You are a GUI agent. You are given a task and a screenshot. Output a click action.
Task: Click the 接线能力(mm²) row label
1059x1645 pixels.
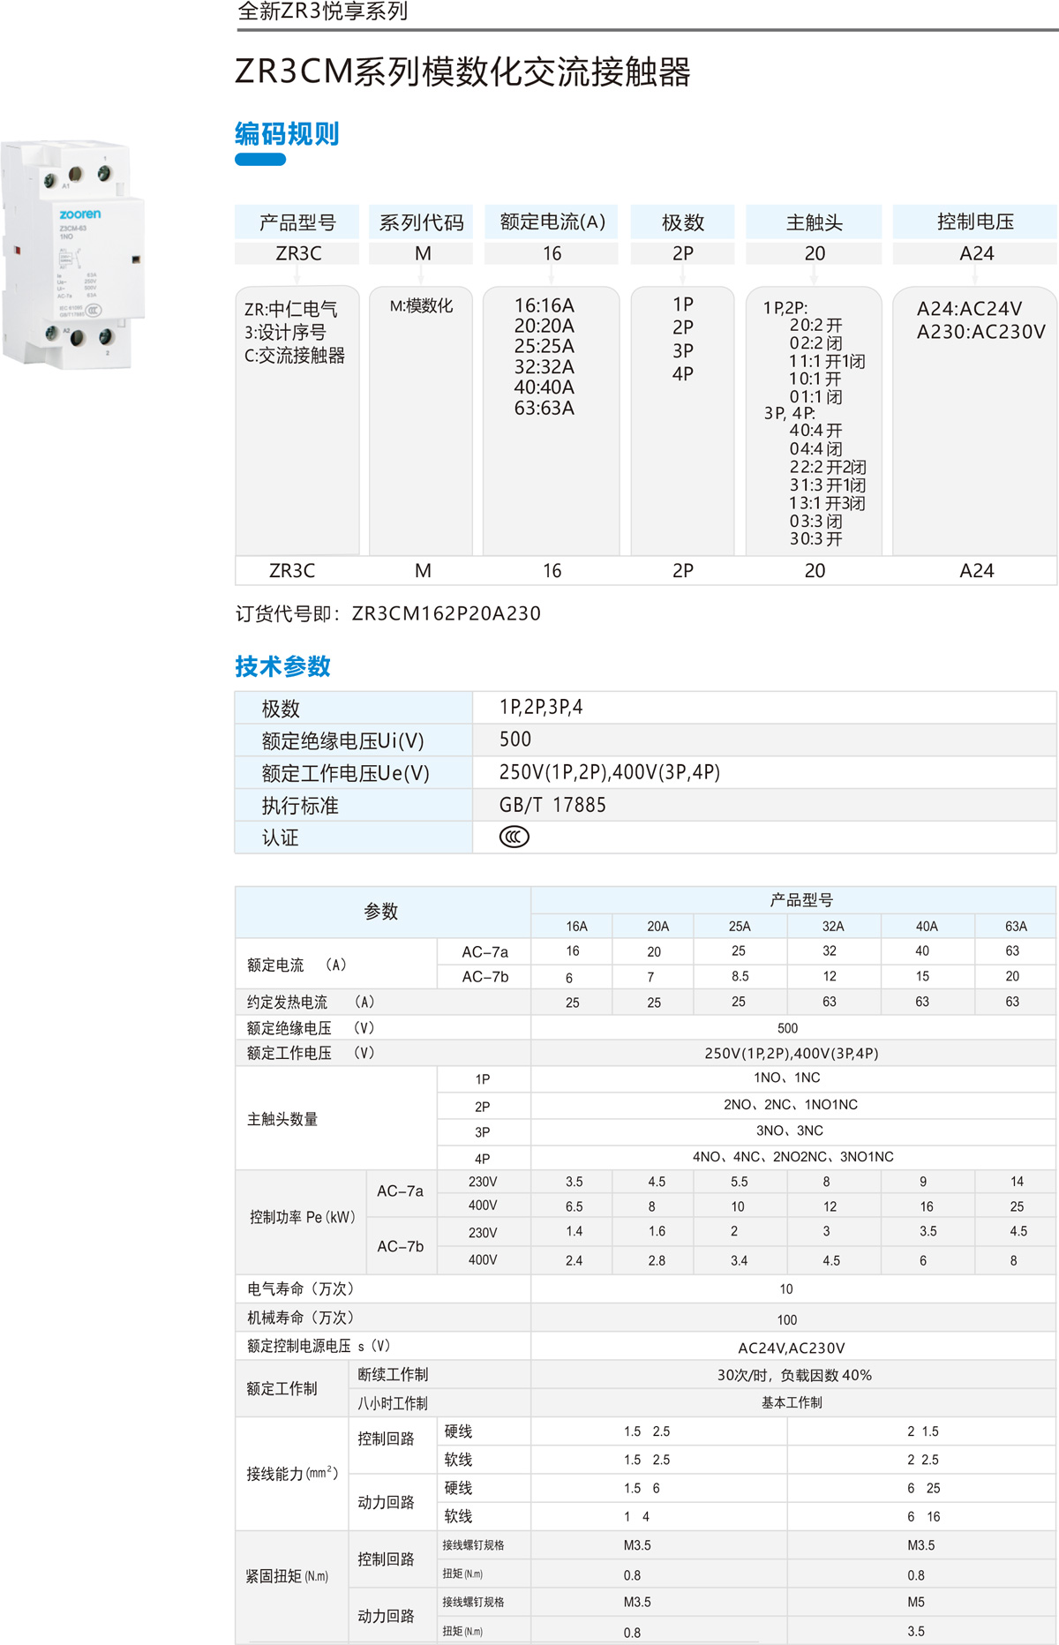292,1473
